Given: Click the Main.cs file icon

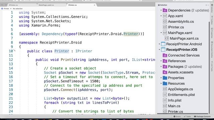Looking at the screenshot, I should (165, 106).
